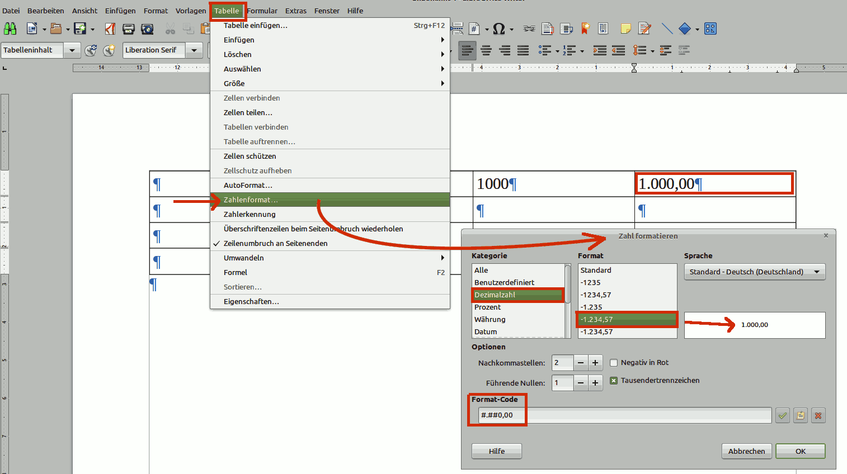Insert hyperlink chain icon
The image size is (847, 474).
(529, 29)
